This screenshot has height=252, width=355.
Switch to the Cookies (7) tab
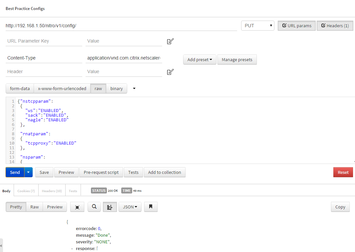[x=26, y=191]
